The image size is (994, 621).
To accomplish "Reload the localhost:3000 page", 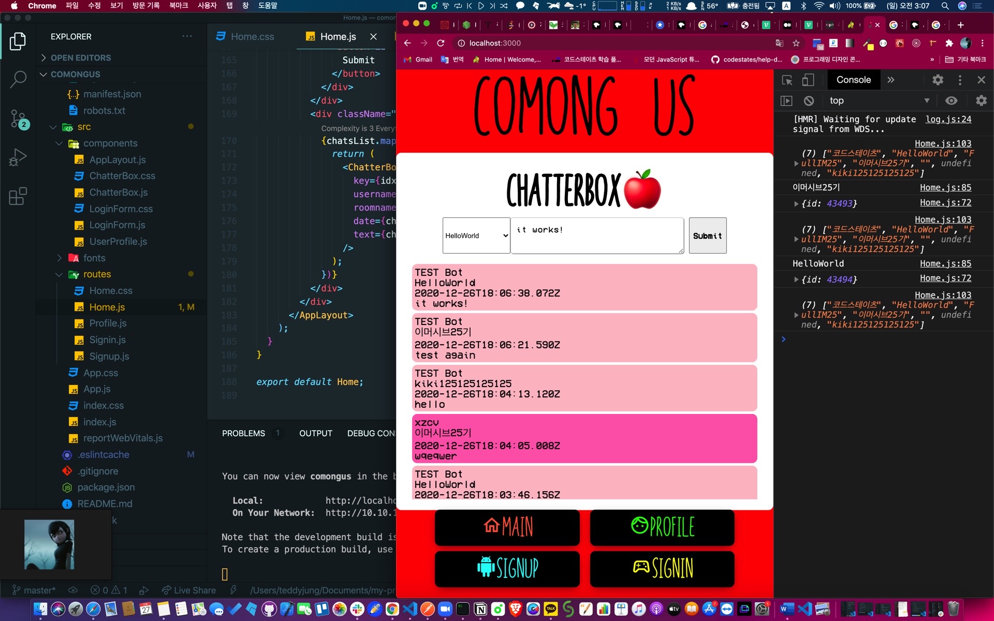I will pos(441,43).
